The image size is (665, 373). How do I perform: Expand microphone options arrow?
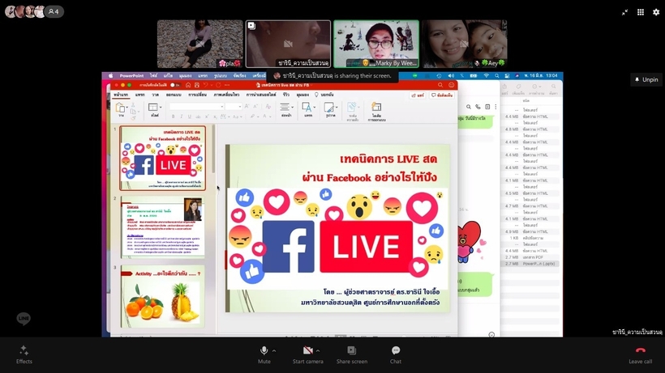274,350
